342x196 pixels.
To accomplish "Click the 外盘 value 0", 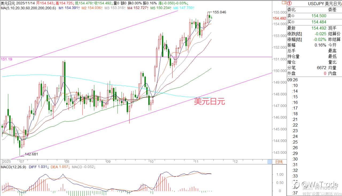I will pos(325,73).
